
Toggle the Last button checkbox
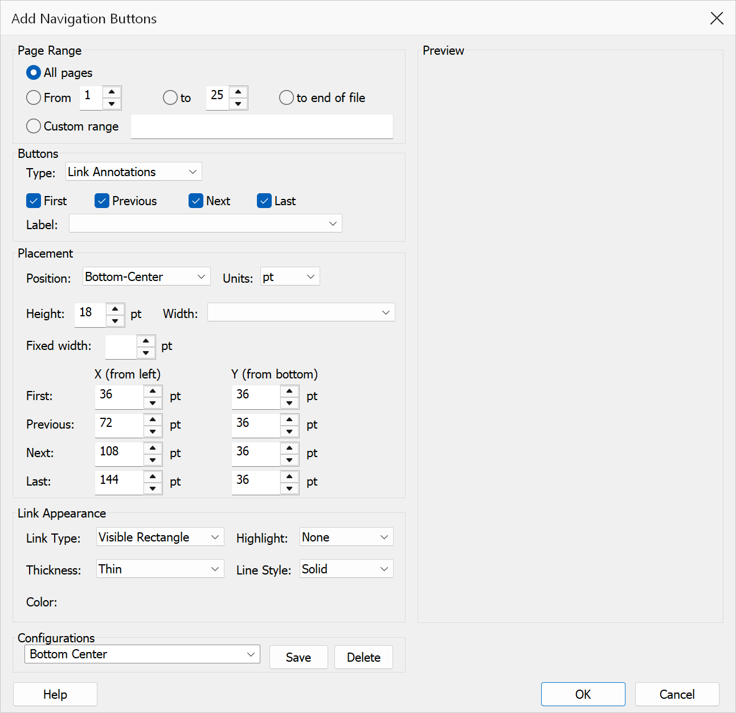coord(264,201)
